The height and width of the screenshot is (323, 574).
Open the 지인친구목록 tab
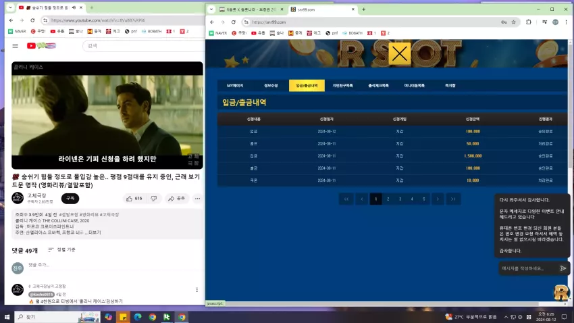pyautogui.click(x=342, y=86)
